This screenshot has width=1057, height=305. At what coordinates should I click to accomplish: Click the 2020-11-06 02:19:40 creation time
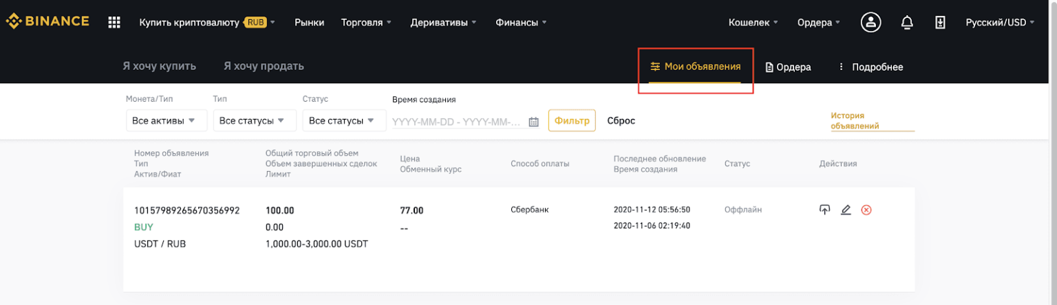pos(652,225)
